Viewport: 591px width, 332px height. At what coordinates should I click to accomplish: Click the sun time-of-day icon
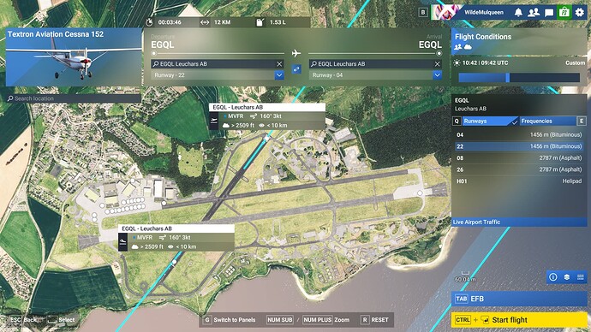[457, 62]
